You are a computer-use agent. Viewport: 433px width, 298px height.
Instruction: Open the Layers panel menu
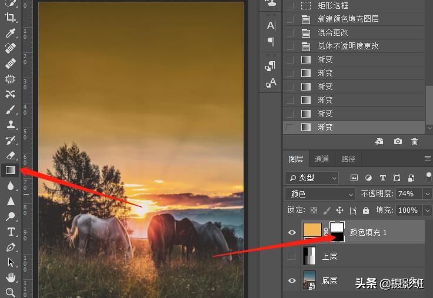click(428, 158)
